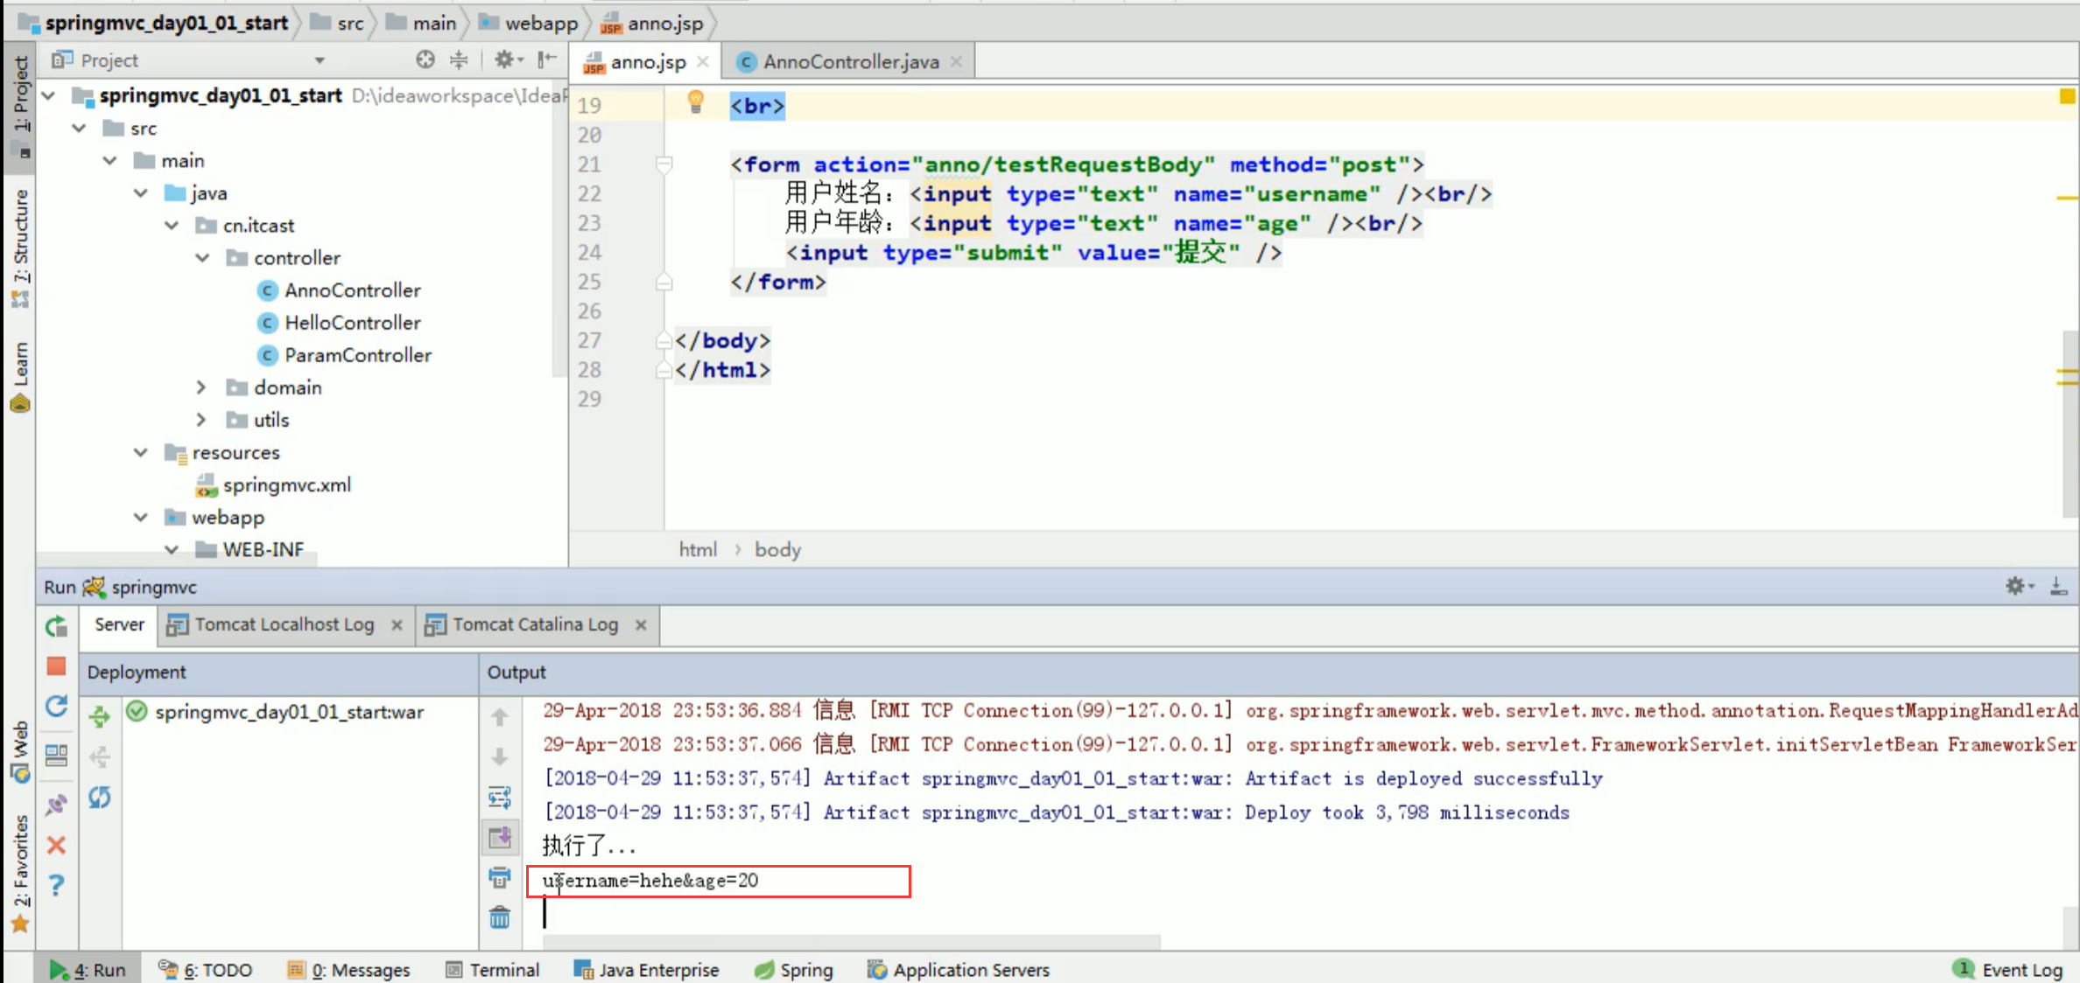The height and width of the screenshot is (983, 2080).
Task: Click the quick-fix lightbulb icon on line 19
Action: [x=696, y=103]
